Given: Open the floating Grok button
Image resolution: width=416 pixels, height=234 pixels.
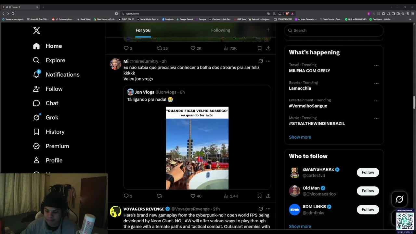Looking at the screenshot, I should click(x=399, y=199).
